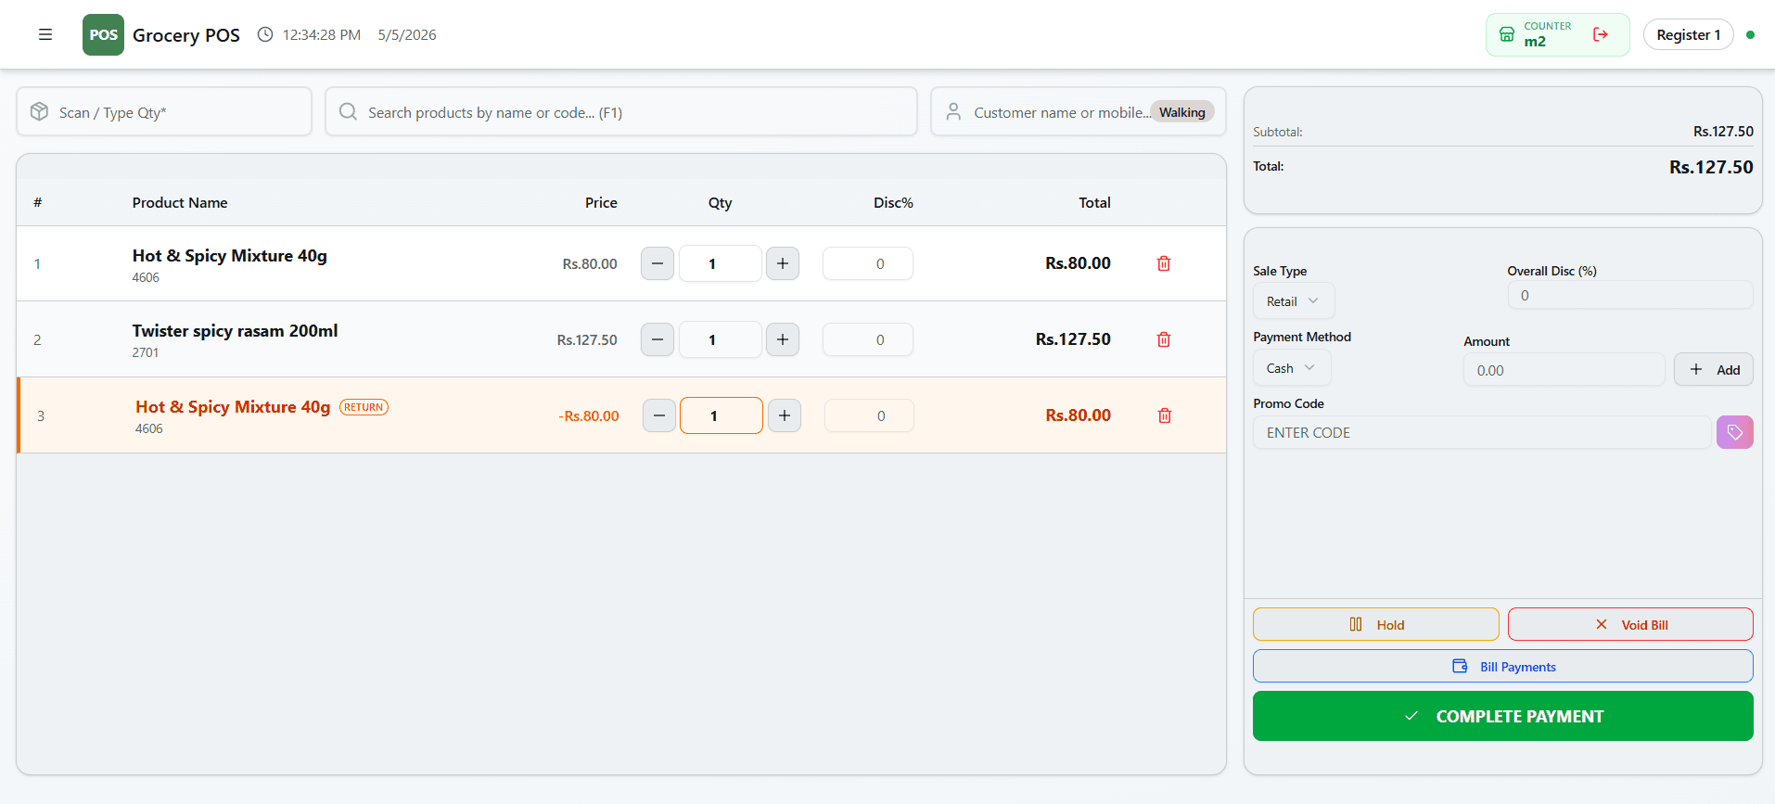Click discount field of row 1
1775x804 pixels.
tap(868, 263)
